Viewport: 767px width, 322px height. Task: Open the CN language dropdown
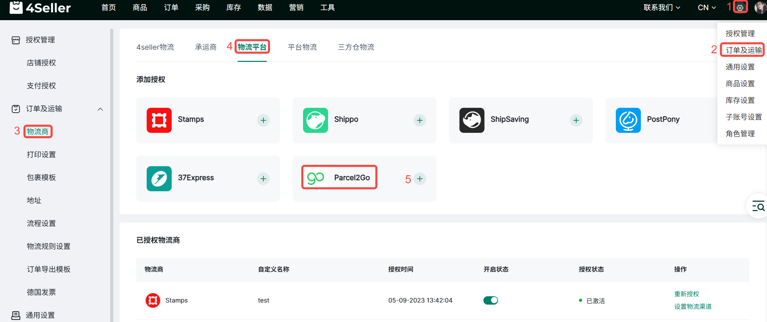click(x=706, y=8)
